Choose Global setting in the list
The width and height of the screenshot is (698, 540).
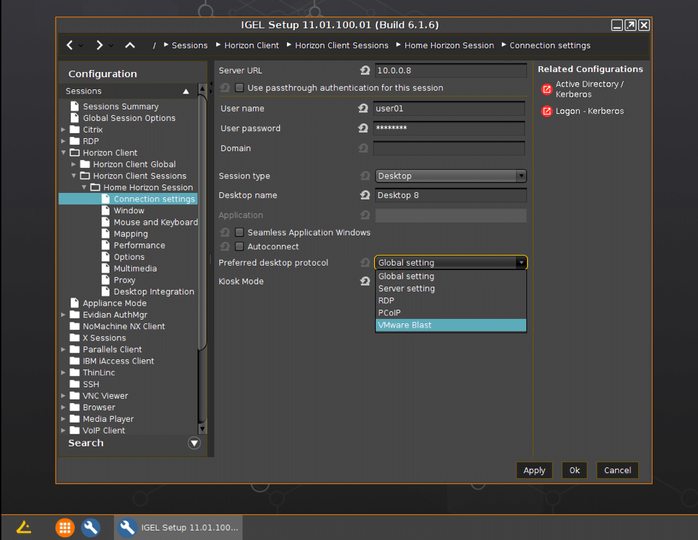451,276
